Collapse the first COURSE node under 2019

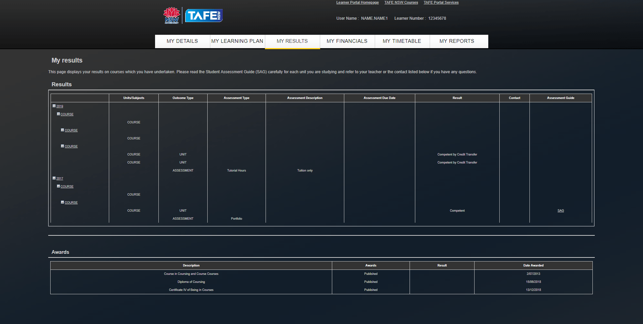[58, 114]
